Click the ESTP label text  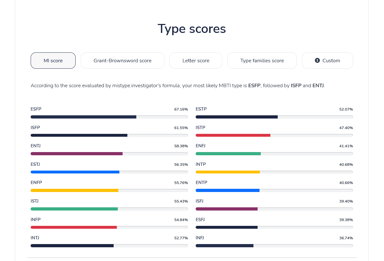(201, 109)
